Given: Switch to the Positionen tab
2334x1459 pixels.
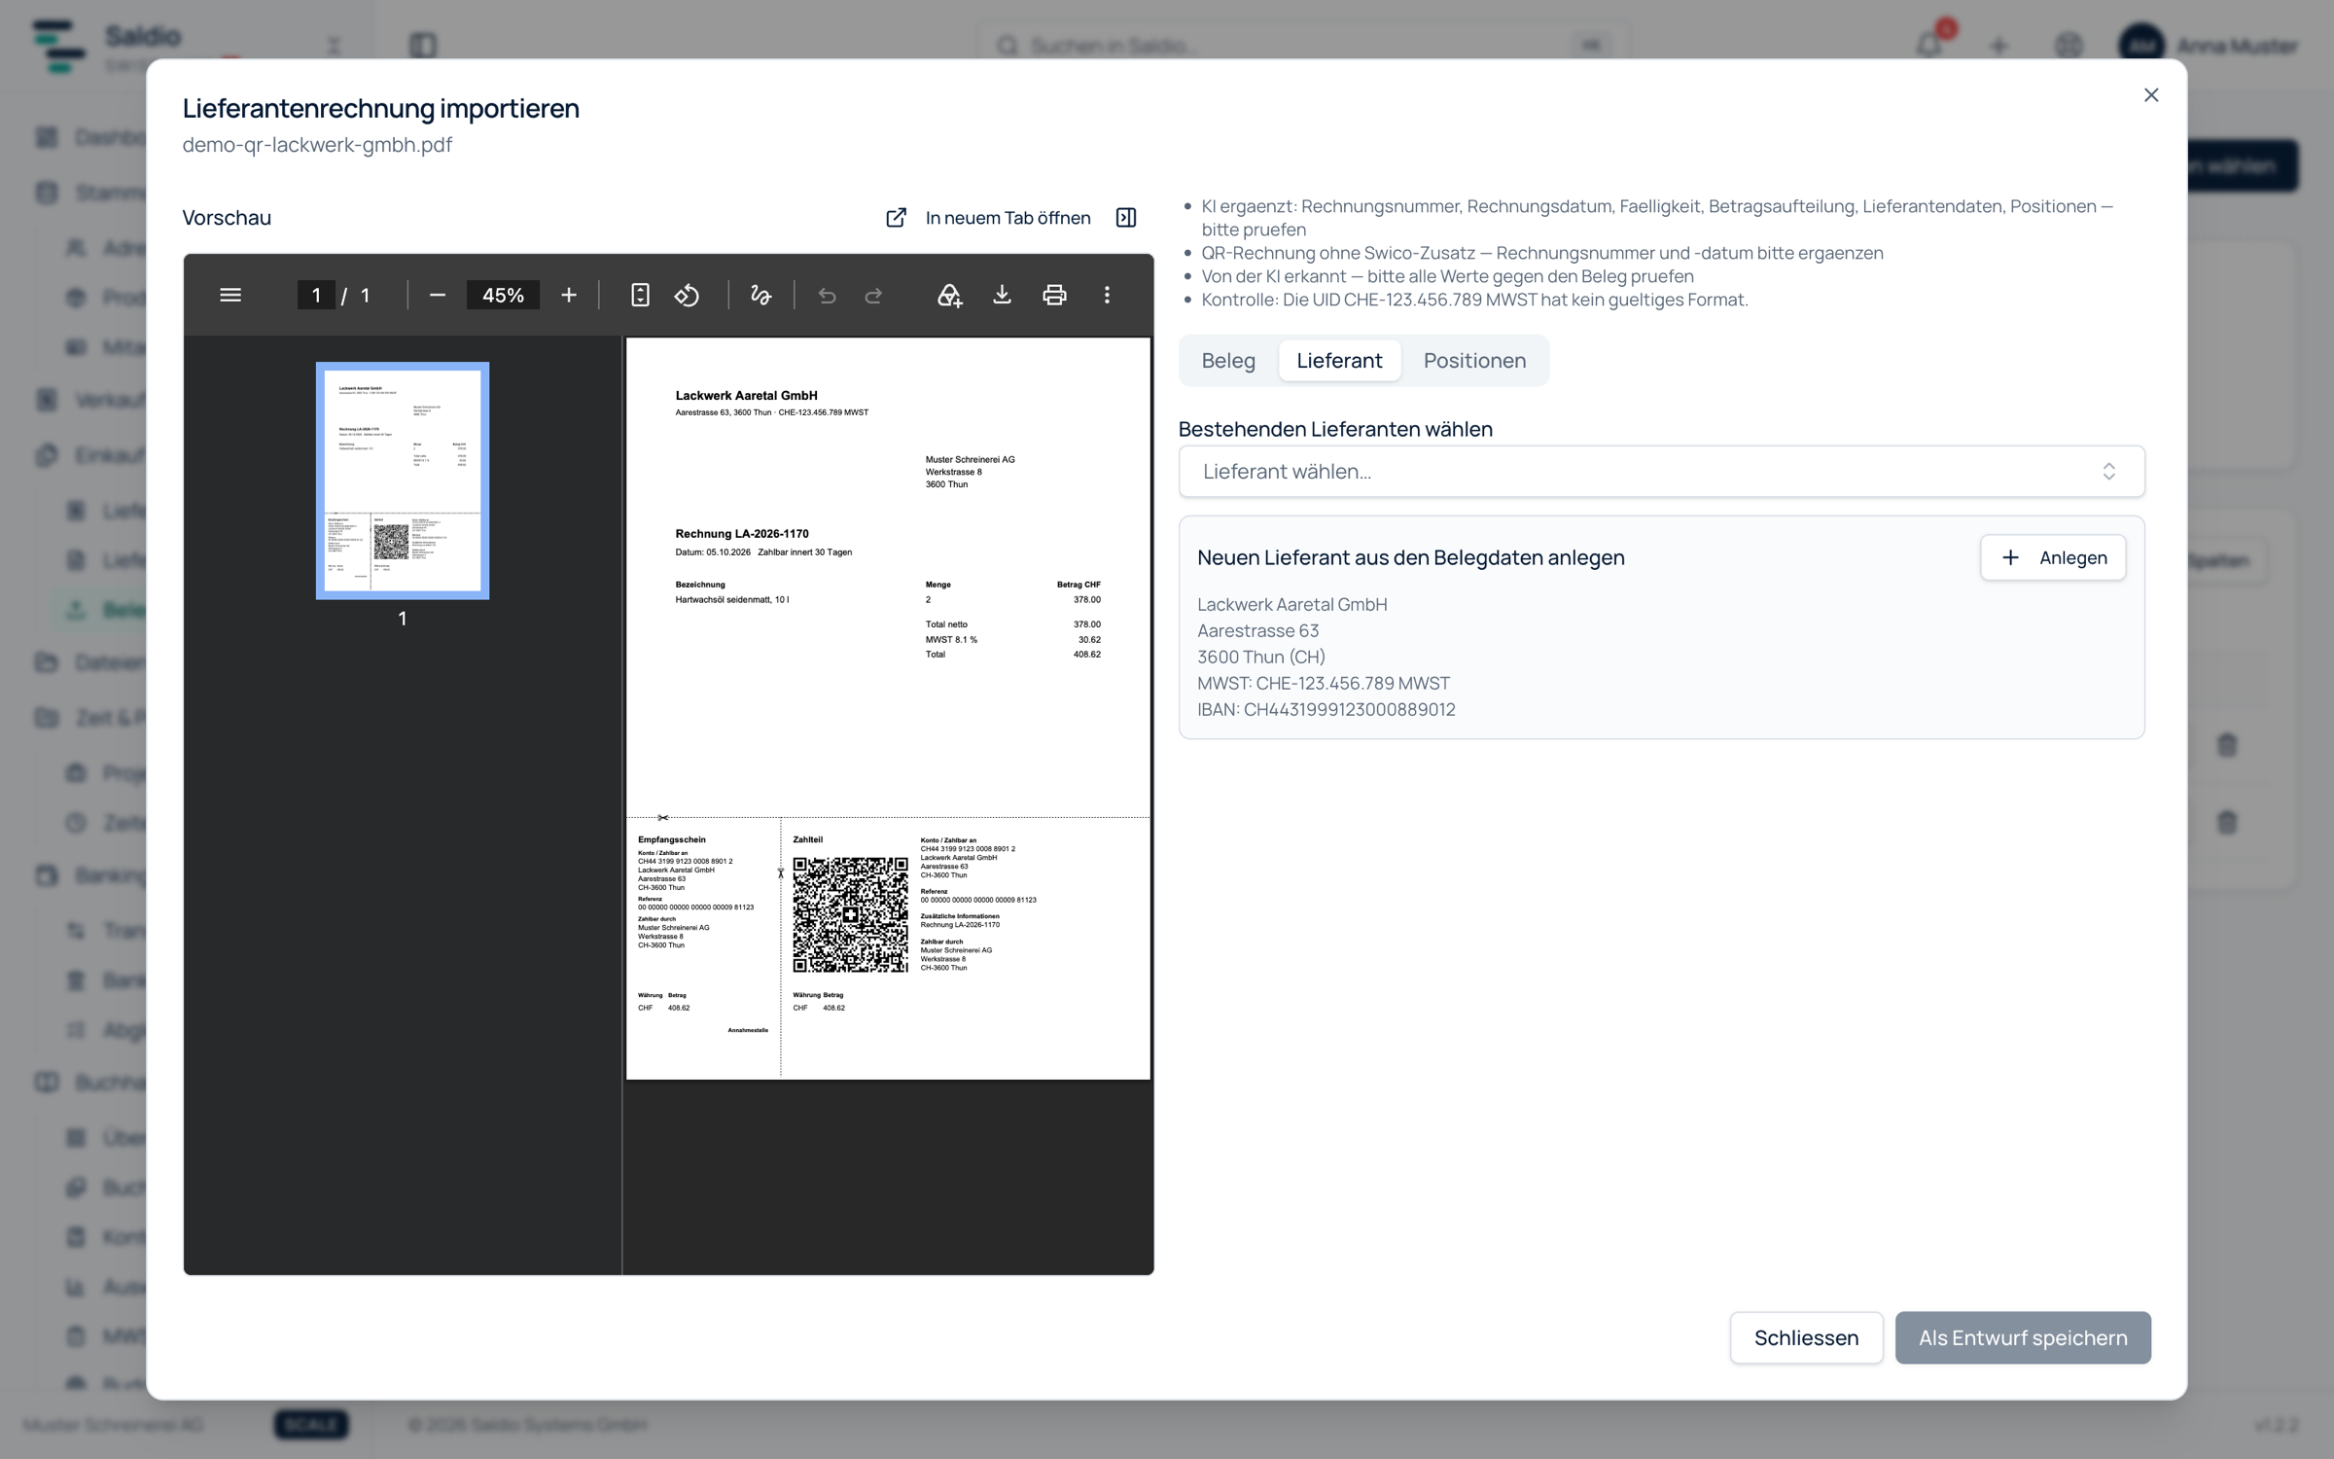Looking at the screenshot, I should [1474, 361].
